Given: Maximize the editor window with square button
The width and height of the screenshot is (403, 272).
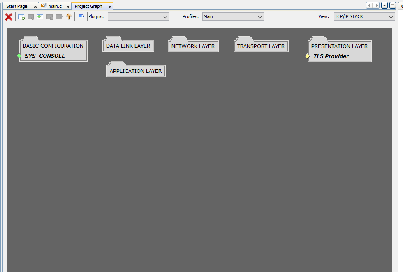Looking at the screenshot, I should coord(393,5).
